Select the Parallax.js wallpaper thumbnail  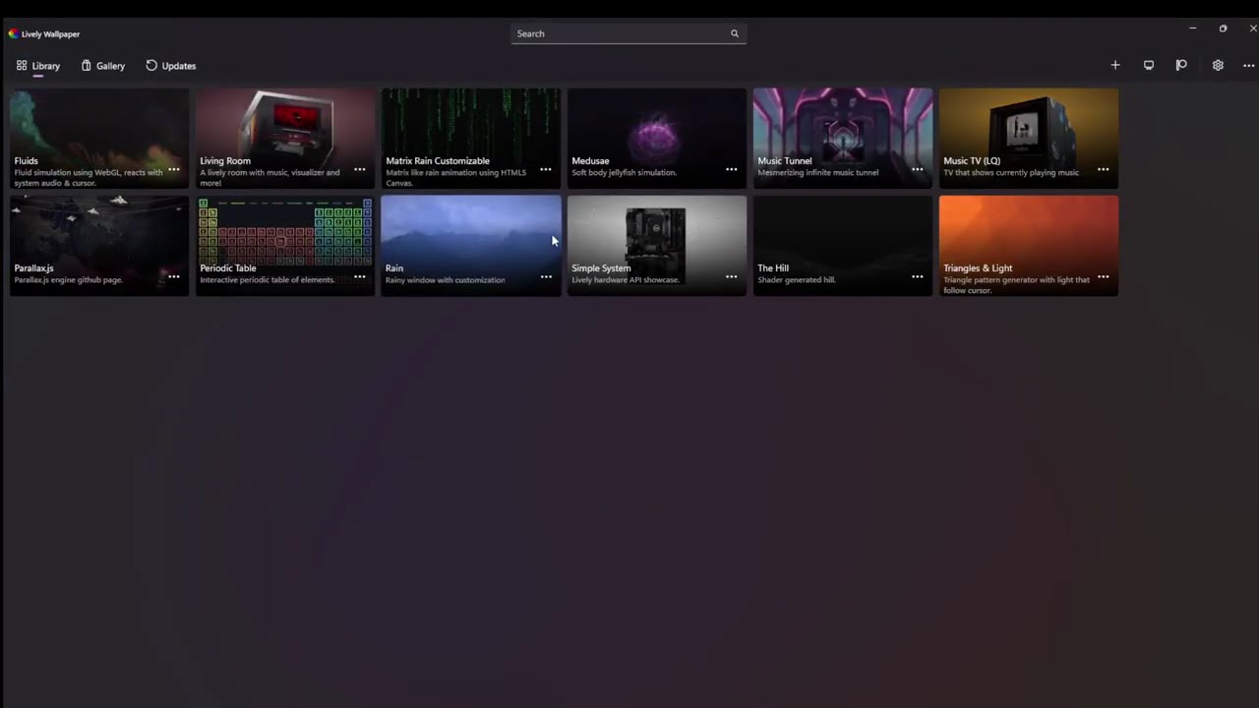click(x=99, y=245)
